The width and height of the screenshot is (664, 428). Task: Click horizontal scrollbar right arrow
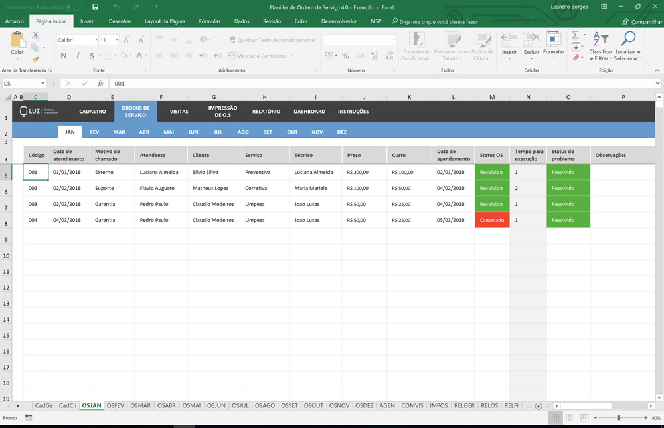(x=651, y=406)
